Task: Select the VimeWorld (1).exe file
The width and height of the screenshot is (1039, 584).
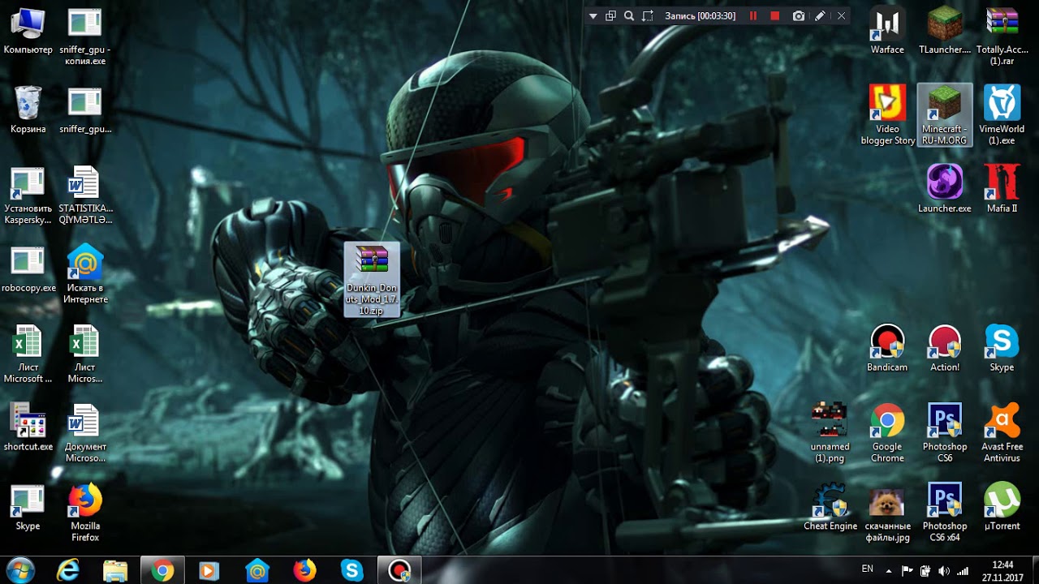Action: [1002, 115]
